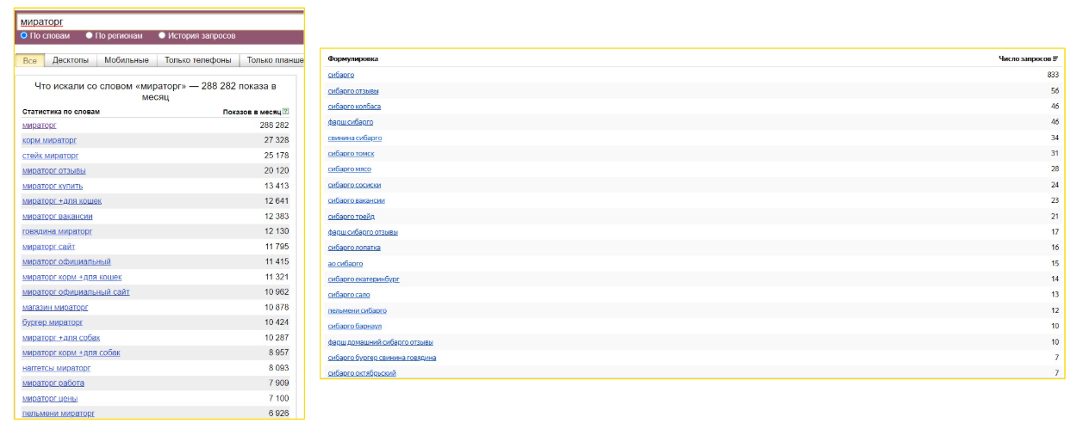1077x423 pixels.
Task: Open the «мираторг работа» link
Action: [53, 383]
